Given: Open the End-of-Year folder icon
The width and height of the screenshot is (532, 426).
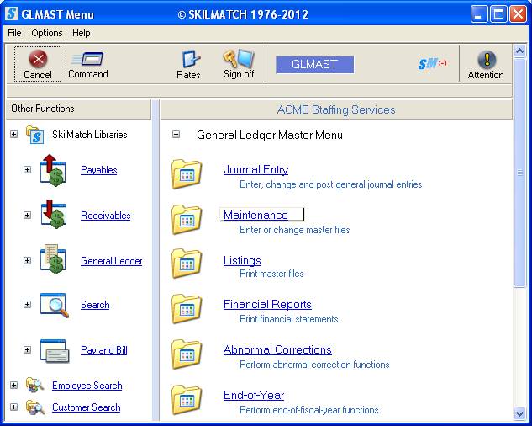Looking at the screenshot, I should pos(187,400).
